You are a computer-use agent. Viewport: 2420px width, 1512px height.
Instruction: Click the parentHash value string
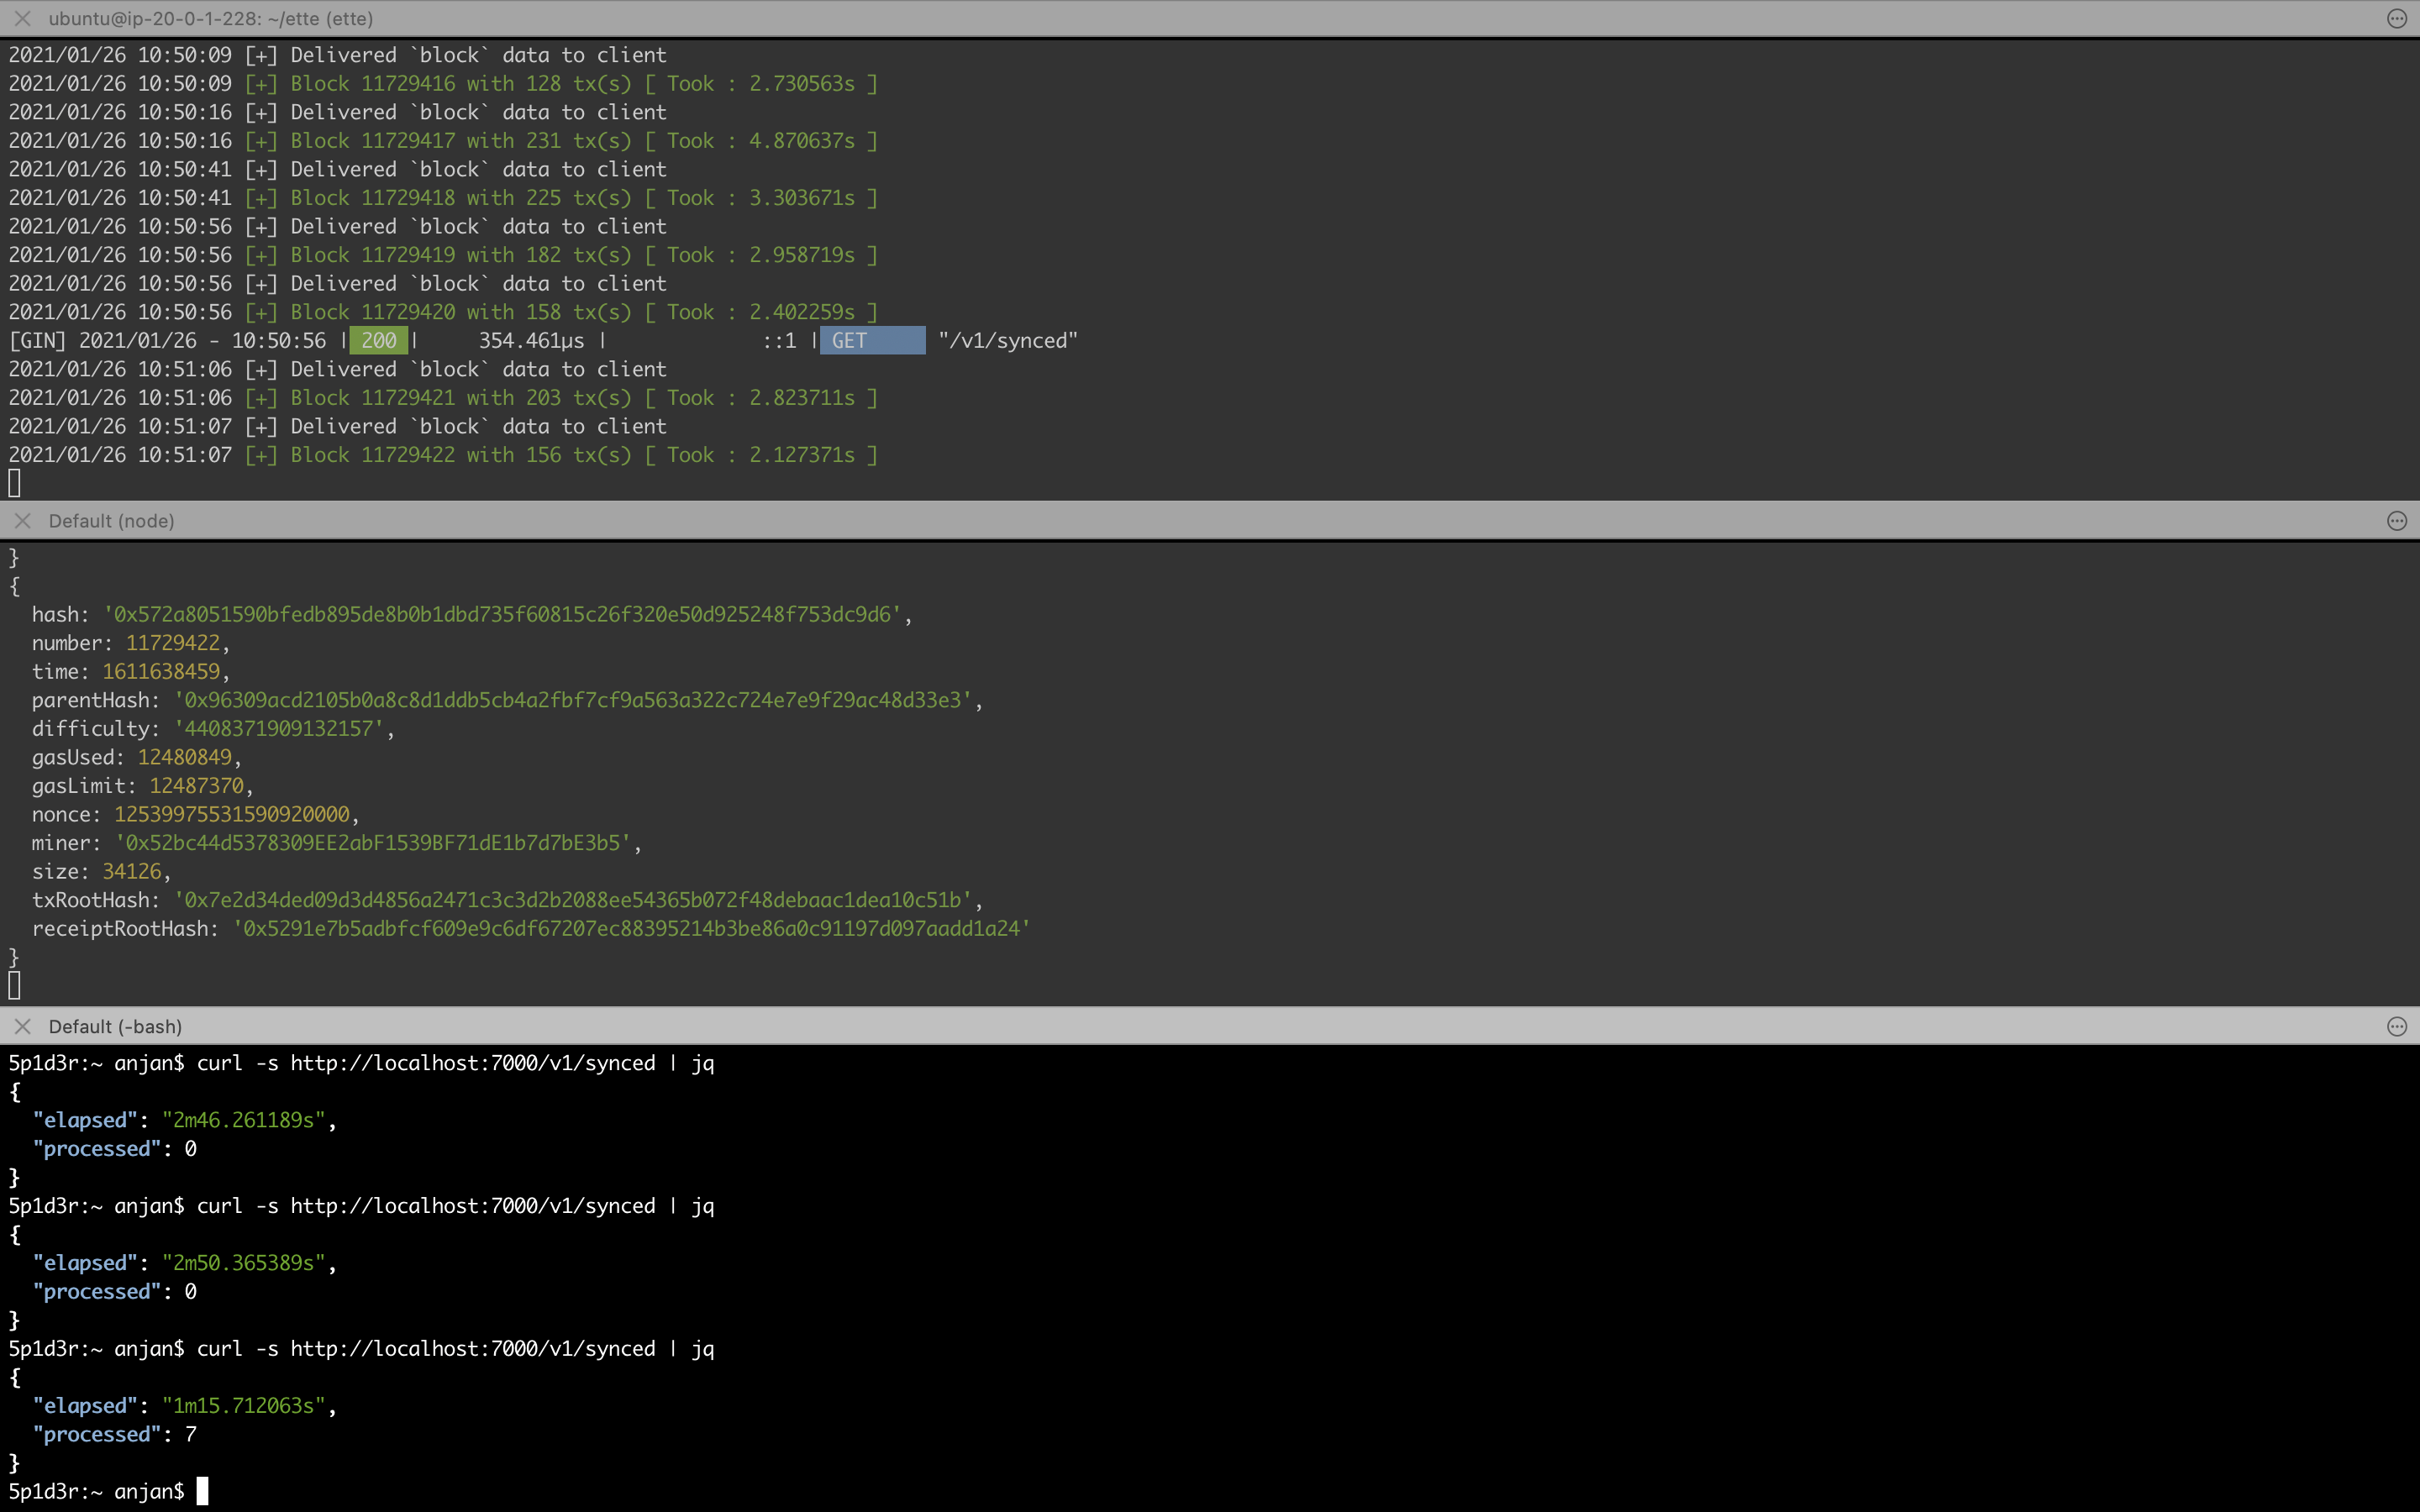[x=577, y=700]
